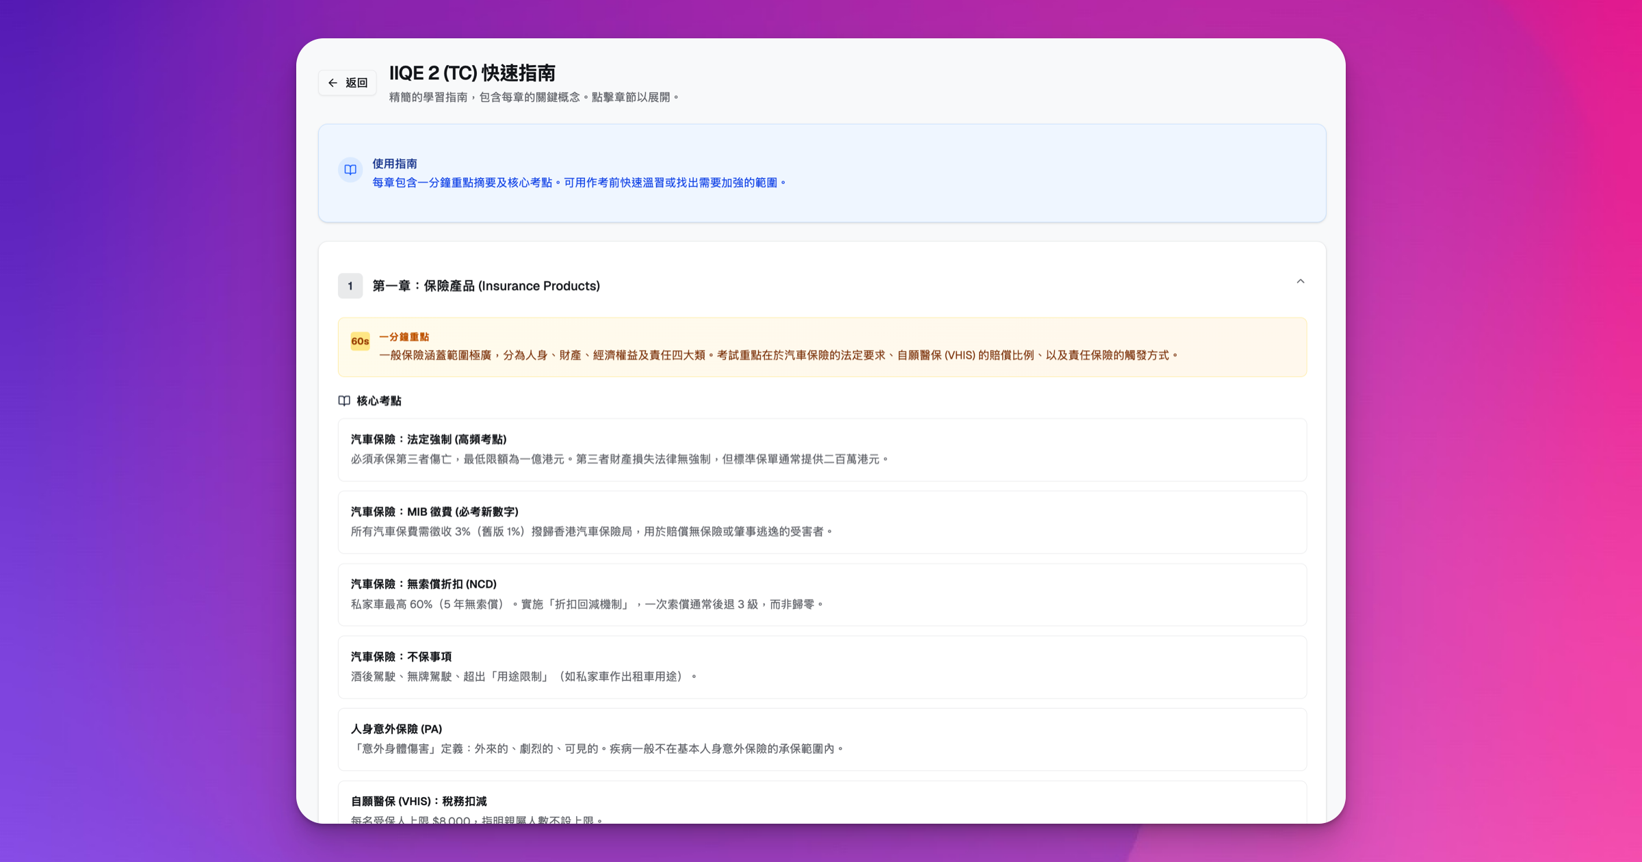Collapse chapter one using the chevron arrow
Viewport: 1642px width, 862px height.
[1301, 281]
